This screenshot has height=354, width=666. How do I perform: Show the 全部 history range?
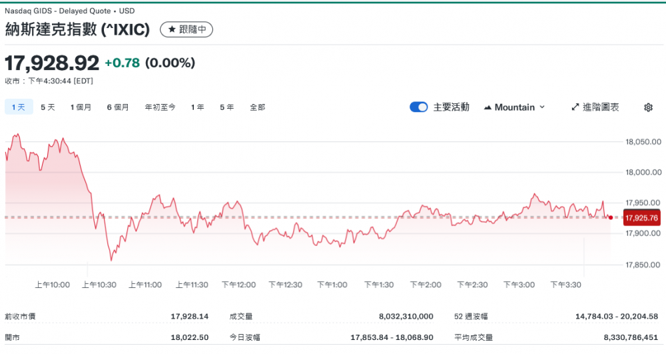tap(257, 107)
